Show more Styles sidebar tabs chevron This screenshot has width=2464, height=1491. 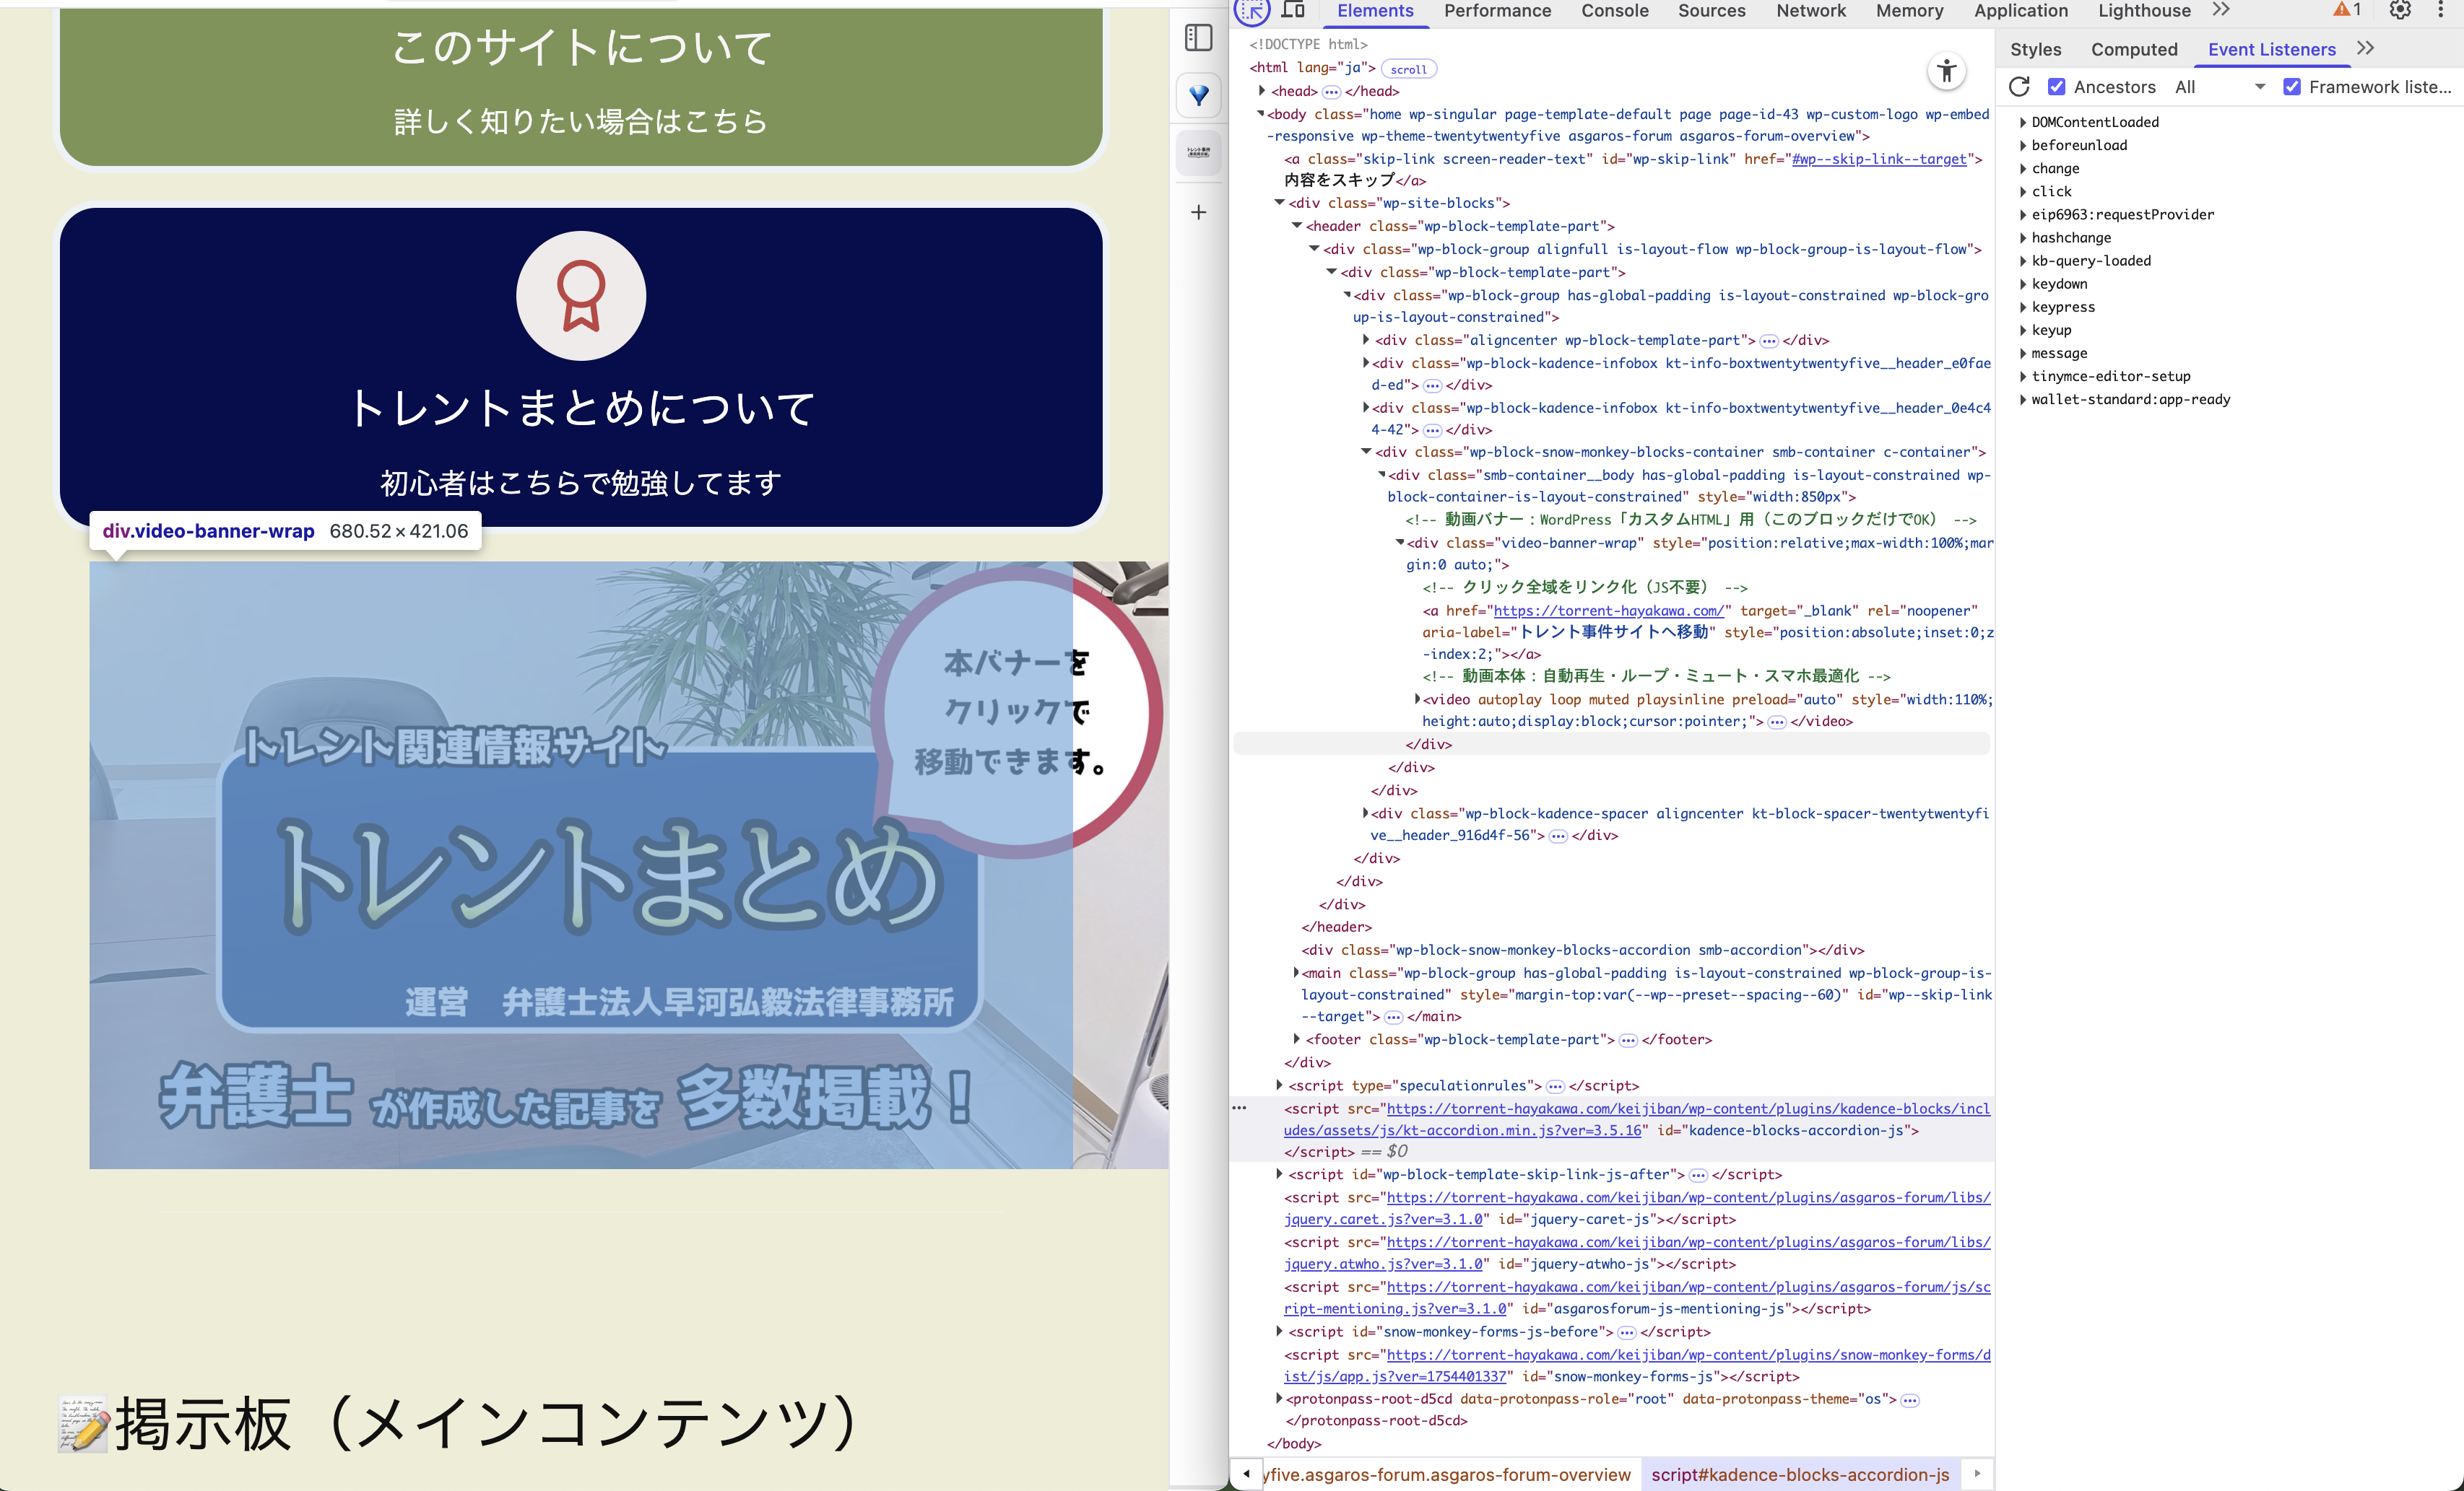pos(2365,49)
